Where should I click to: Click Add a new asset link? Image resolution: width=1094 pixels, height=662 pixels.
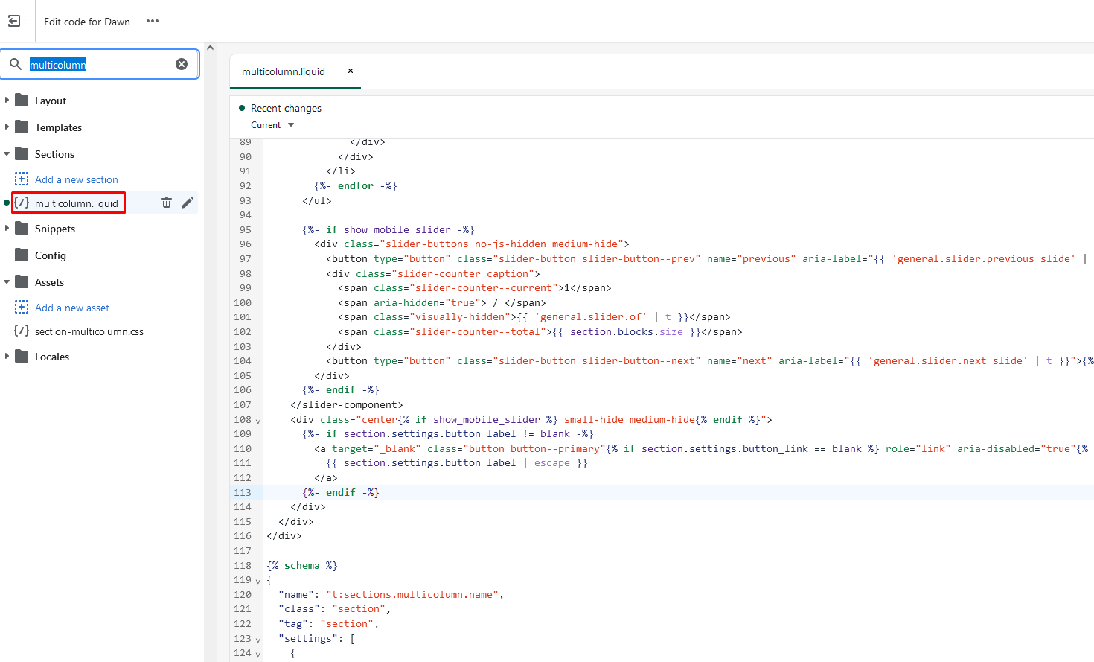(72, 308)
